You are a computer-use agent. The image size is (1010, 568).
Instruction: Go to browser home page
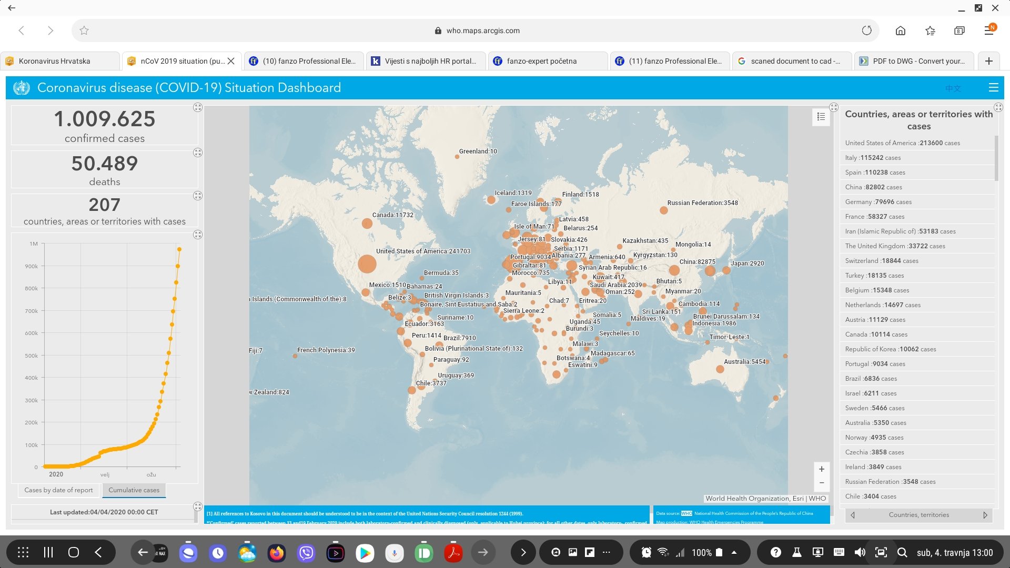coord(901,31)
